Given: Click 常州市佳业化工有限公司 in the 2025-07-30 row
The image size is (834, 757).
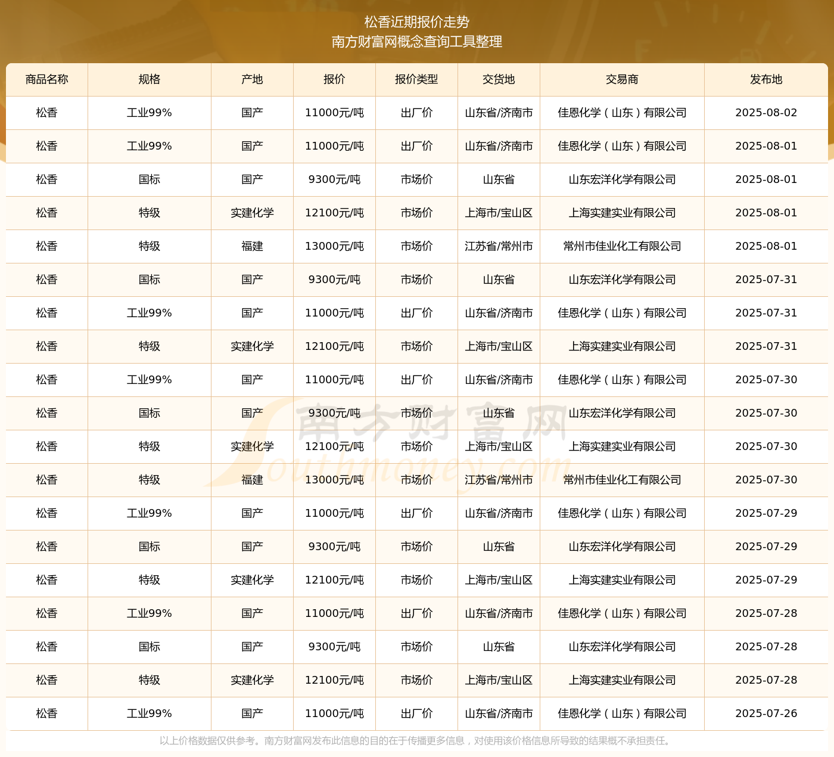Looking at the screenshot, I should pyautogui.click(x=622, y=480).
